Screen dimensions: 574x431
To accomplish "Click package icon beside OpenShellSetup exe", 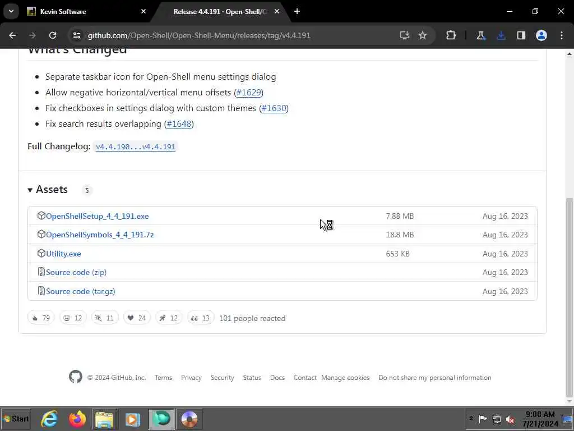I will click(x=41, y=215).
